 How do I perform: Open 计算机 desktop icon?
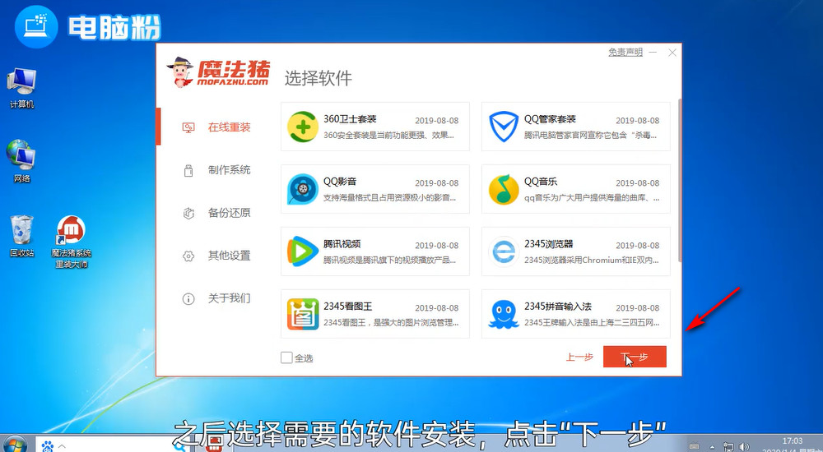(21, 88)
